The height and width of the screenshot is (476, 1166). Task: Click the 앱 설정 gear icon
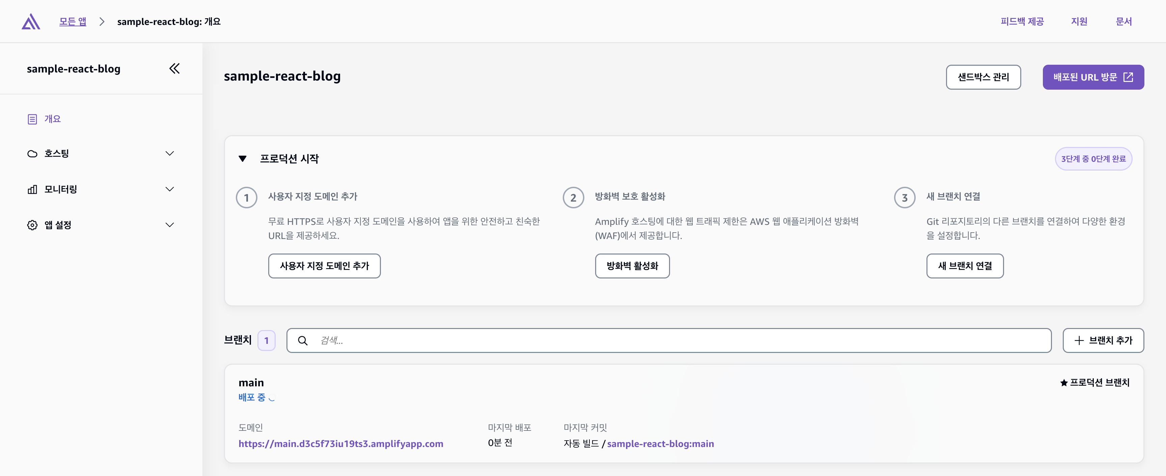pyautogui.click(x=32, y=225)
